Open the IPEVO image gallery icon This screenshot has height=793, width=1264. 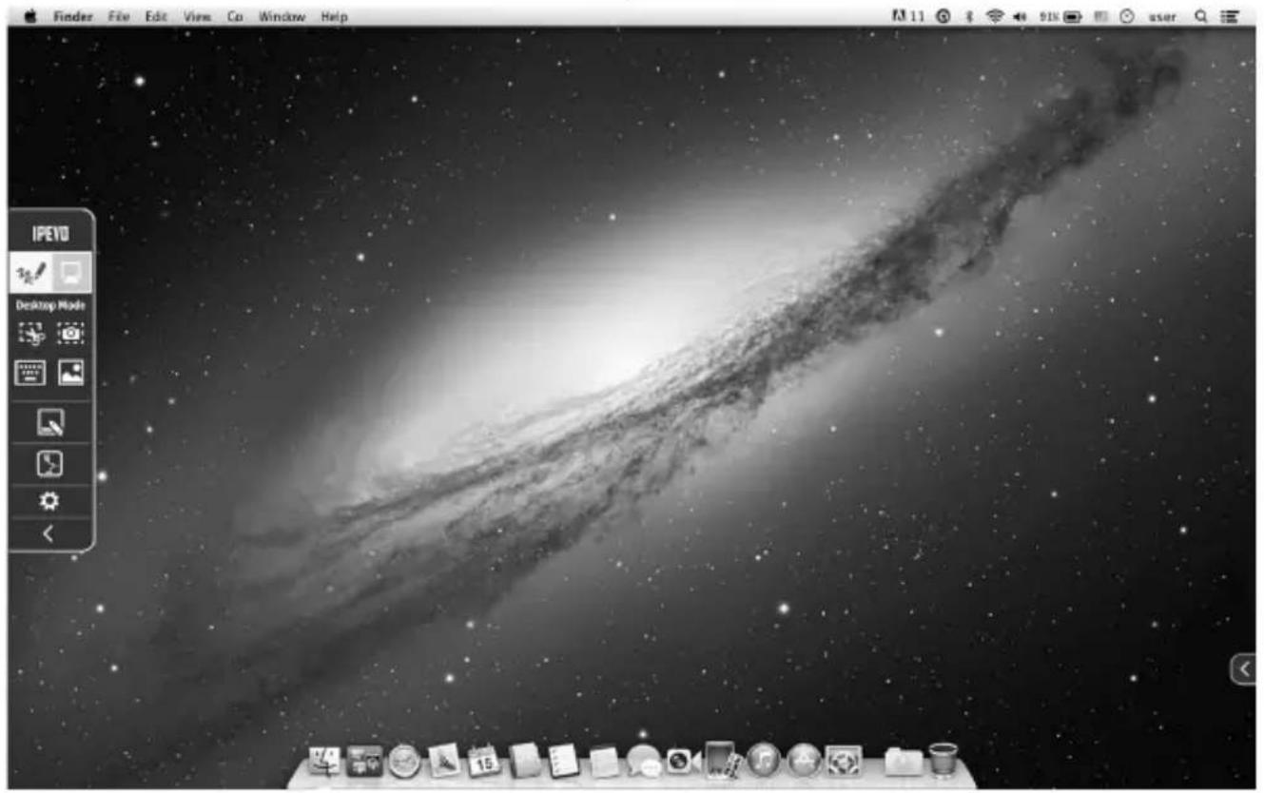tap(71, 373)
